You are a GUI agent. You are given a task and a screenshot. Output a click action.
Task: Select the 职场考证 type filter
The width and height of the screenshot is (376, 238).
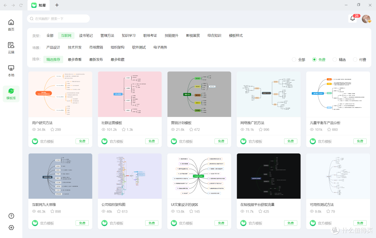[150, 35]
